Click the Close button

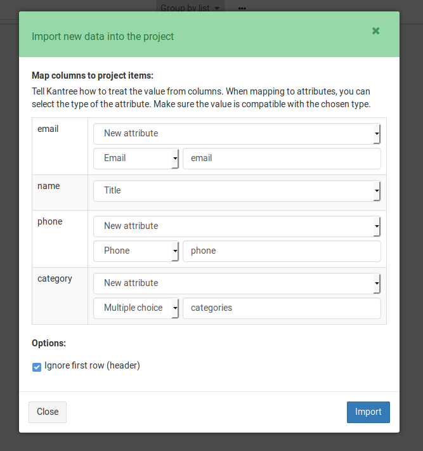(x=48, y=412)
